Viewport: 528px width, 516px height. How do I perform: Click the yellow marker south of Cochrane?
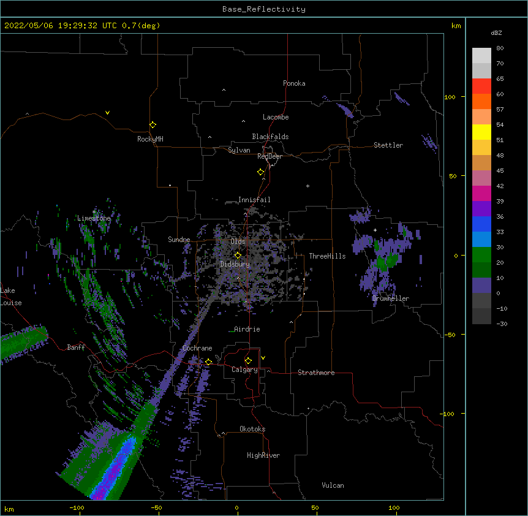point(208,362)
